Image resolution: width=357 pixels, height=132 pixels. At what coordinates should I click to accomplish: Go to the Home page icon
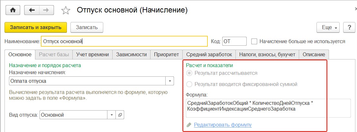pos(12,11)
